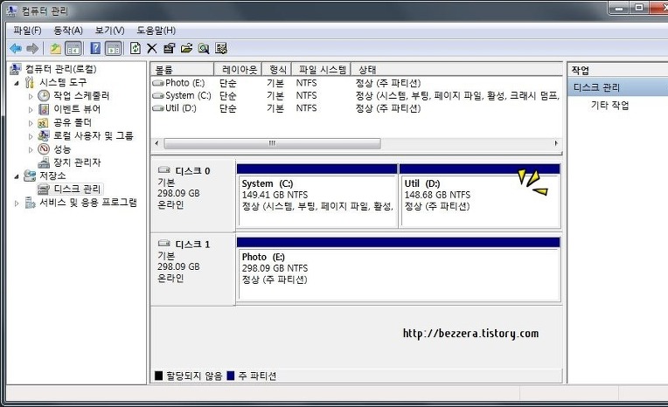
Task: Open the Properties toolbar icon
Action: [169, 49]
